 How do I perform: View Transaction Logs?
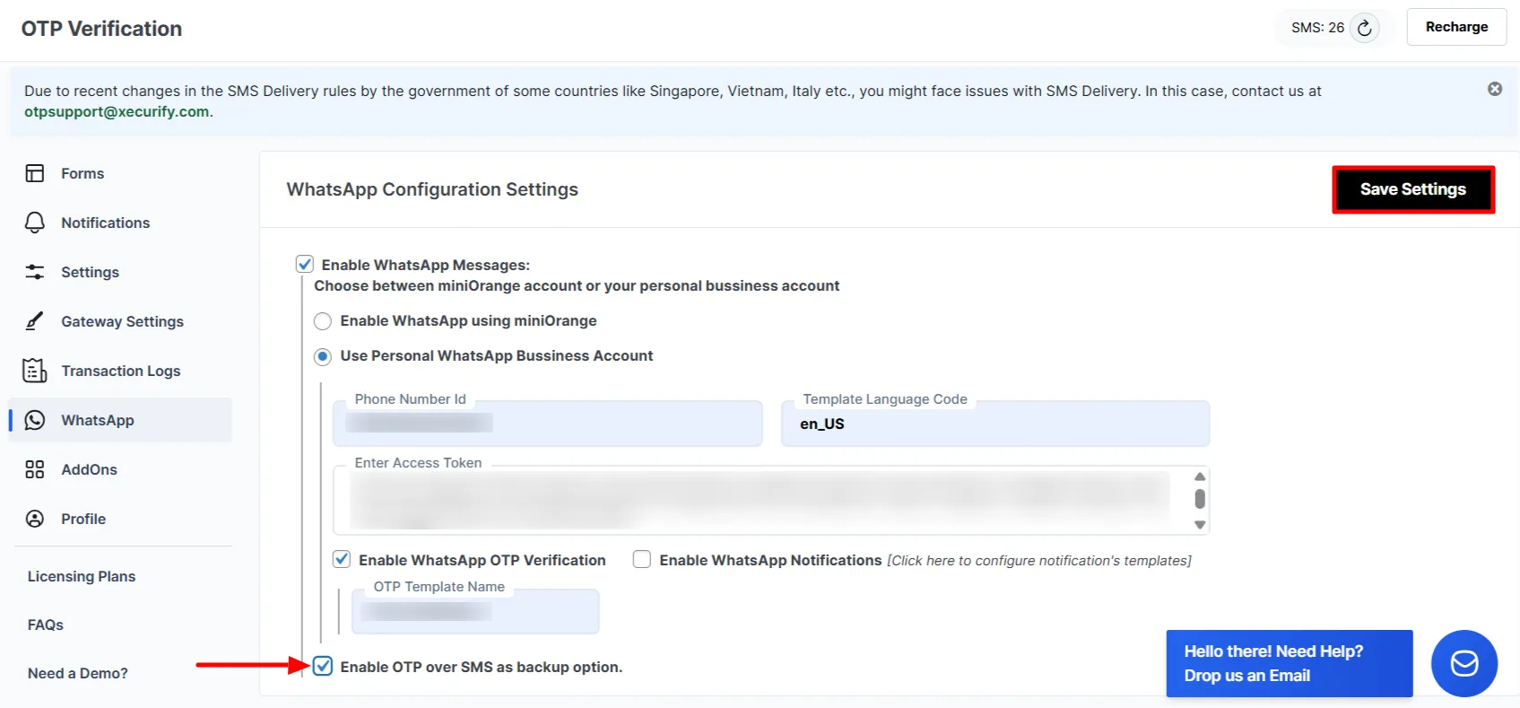120,371
